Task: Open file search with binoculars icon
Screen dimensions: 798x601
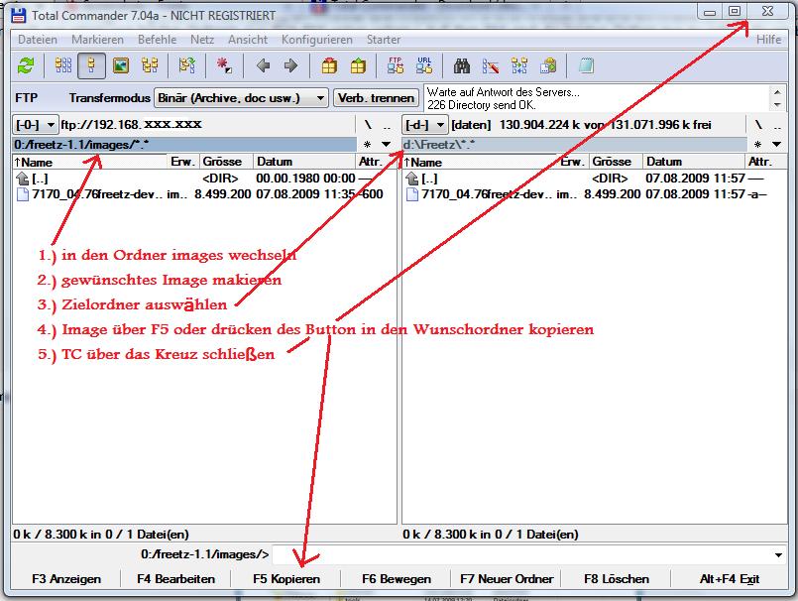Action: (x=462, y=66)
